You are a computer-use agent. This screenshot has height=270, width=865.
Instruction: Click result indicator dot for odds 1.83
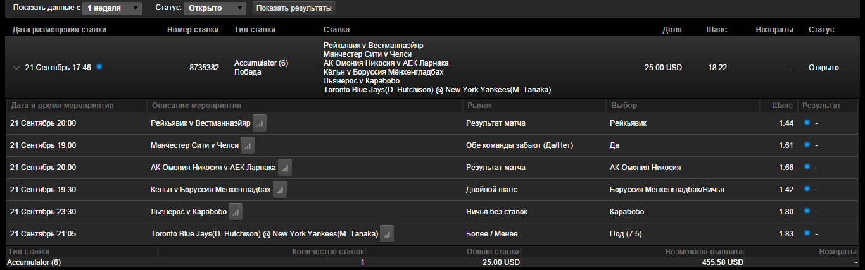click(807, 233)
